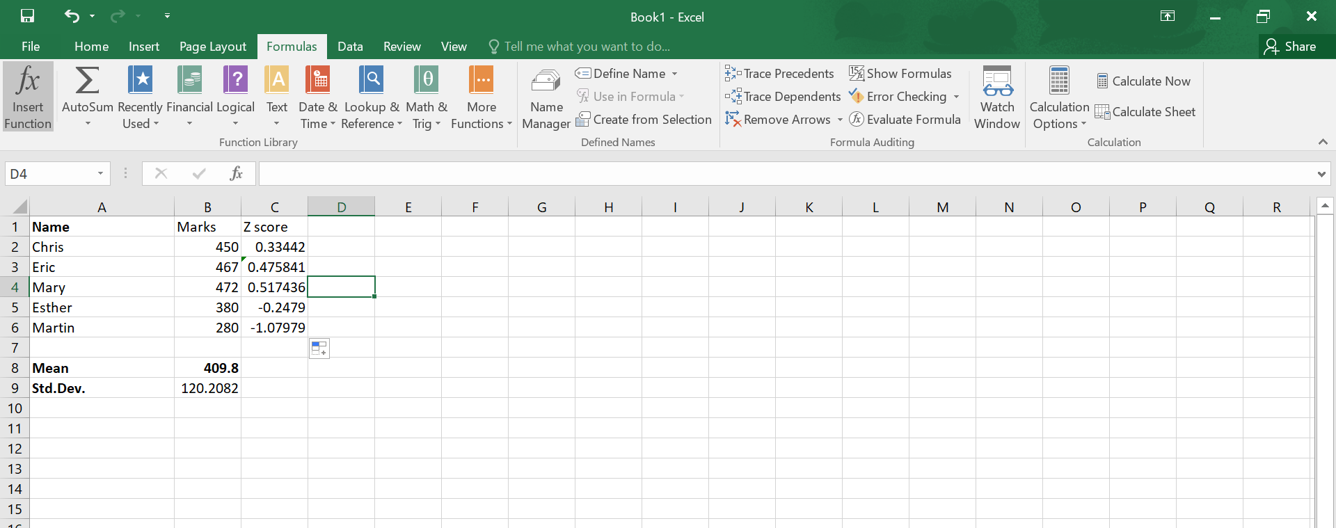Open More Functions menu
Screen dimensions: 1336x528
coord(482,97)
